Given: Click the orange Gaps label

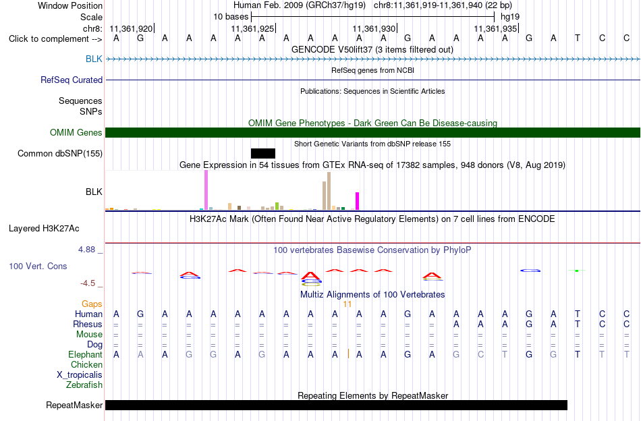Looking at the screenshot, I should pyautogui.click(x=92, y=304).
